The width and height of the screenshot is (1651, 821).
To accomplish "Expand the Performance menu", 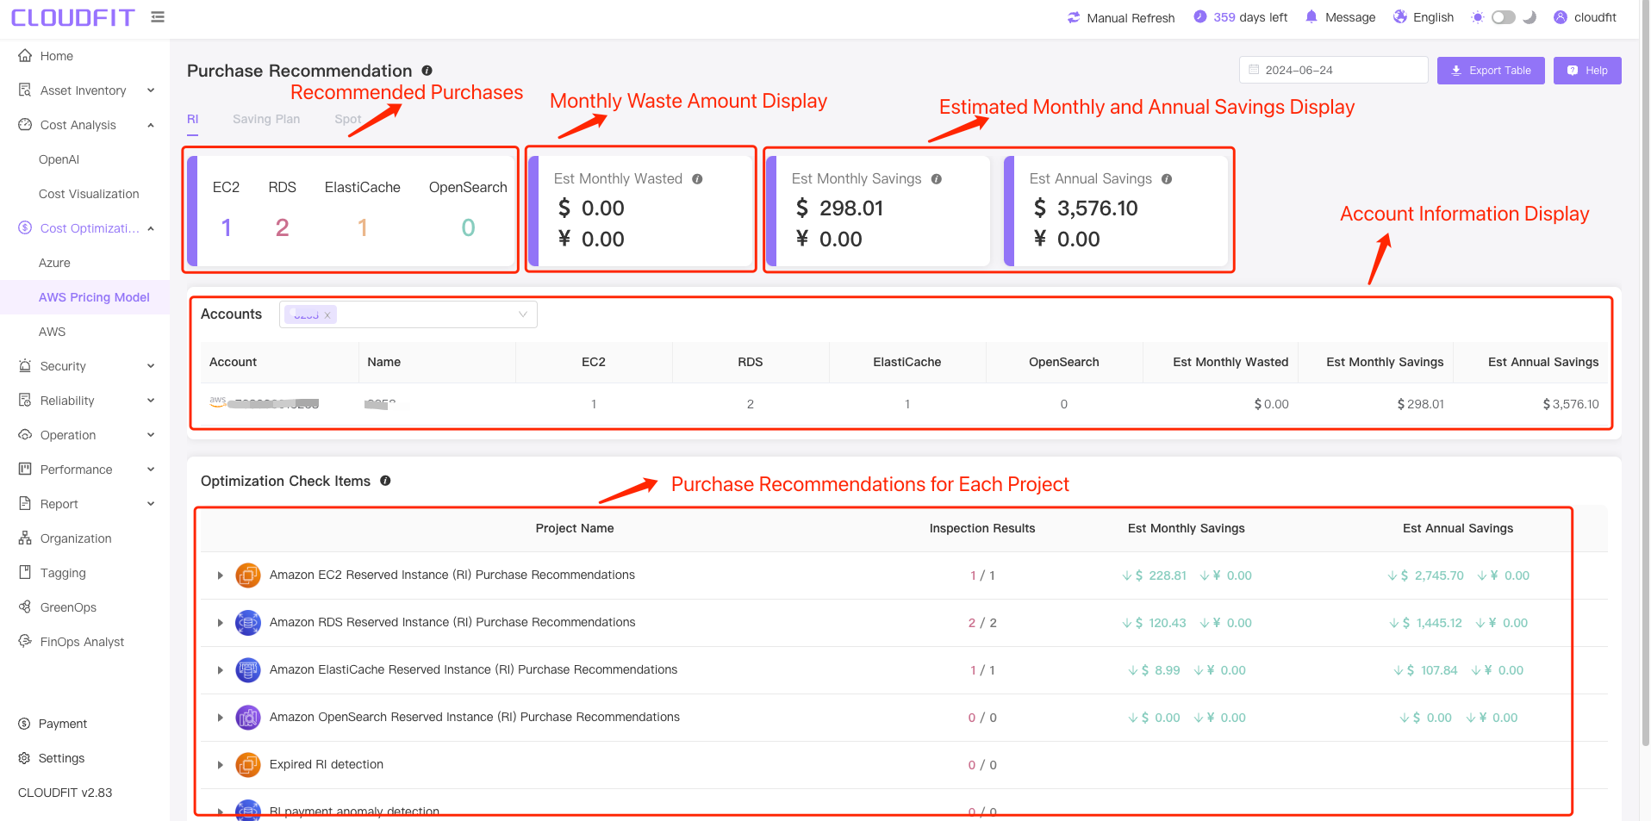I will 151,470.
